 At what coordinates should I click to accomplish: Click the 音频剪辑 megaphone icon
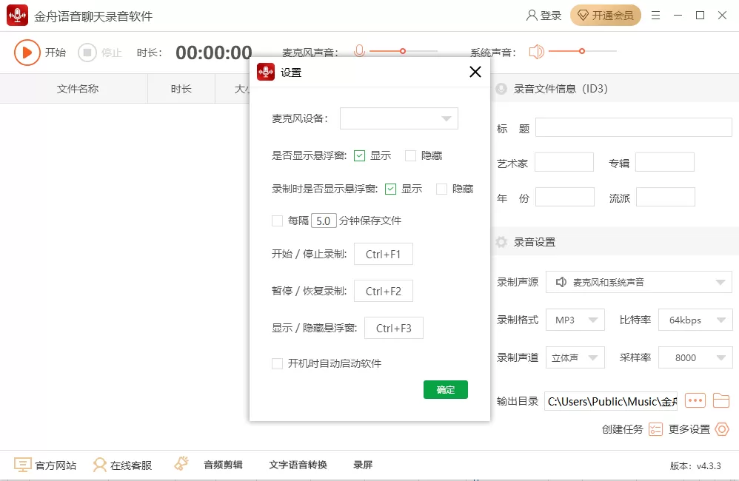[x=181, y=463]
